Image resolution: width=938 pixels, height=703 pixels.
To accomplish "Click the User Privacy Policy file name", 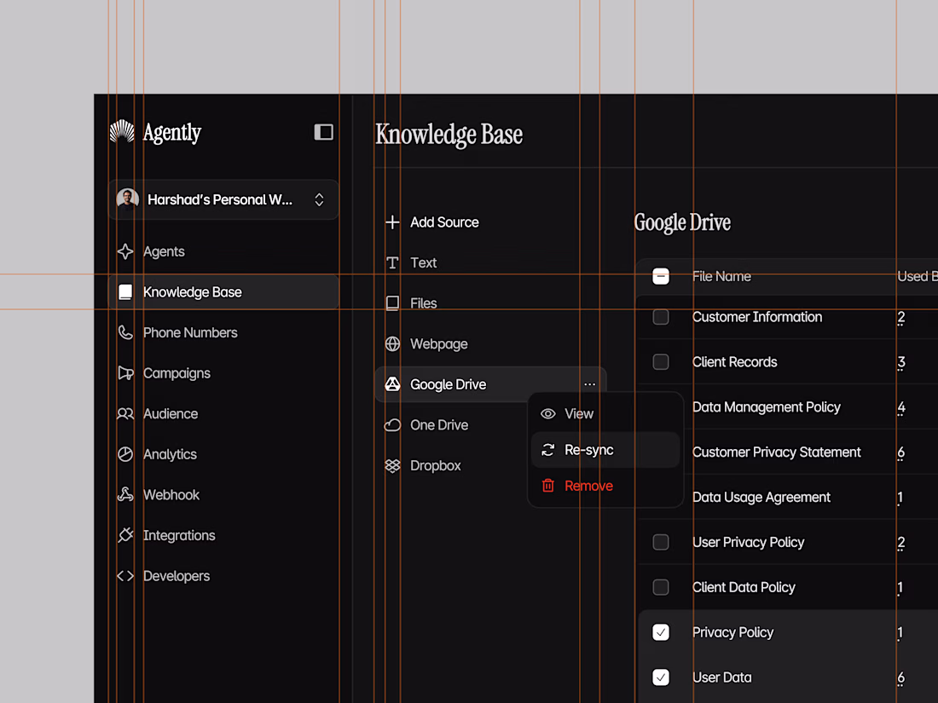I will pos(749,542).
